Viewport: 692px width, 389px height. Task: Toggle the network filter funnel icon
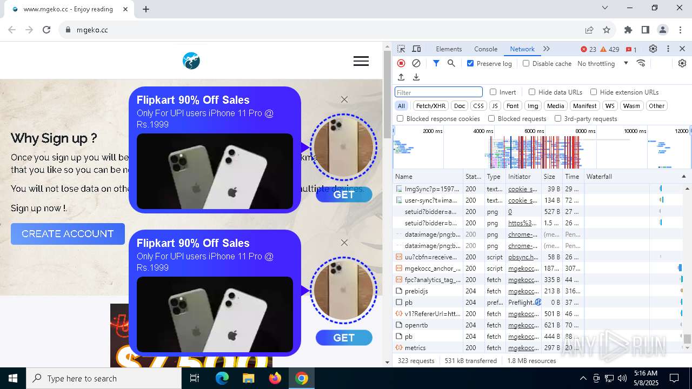coord(436,63)
